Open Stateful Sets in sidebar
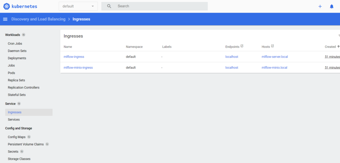This screenshot has width=340, height=163. [17, 95]
